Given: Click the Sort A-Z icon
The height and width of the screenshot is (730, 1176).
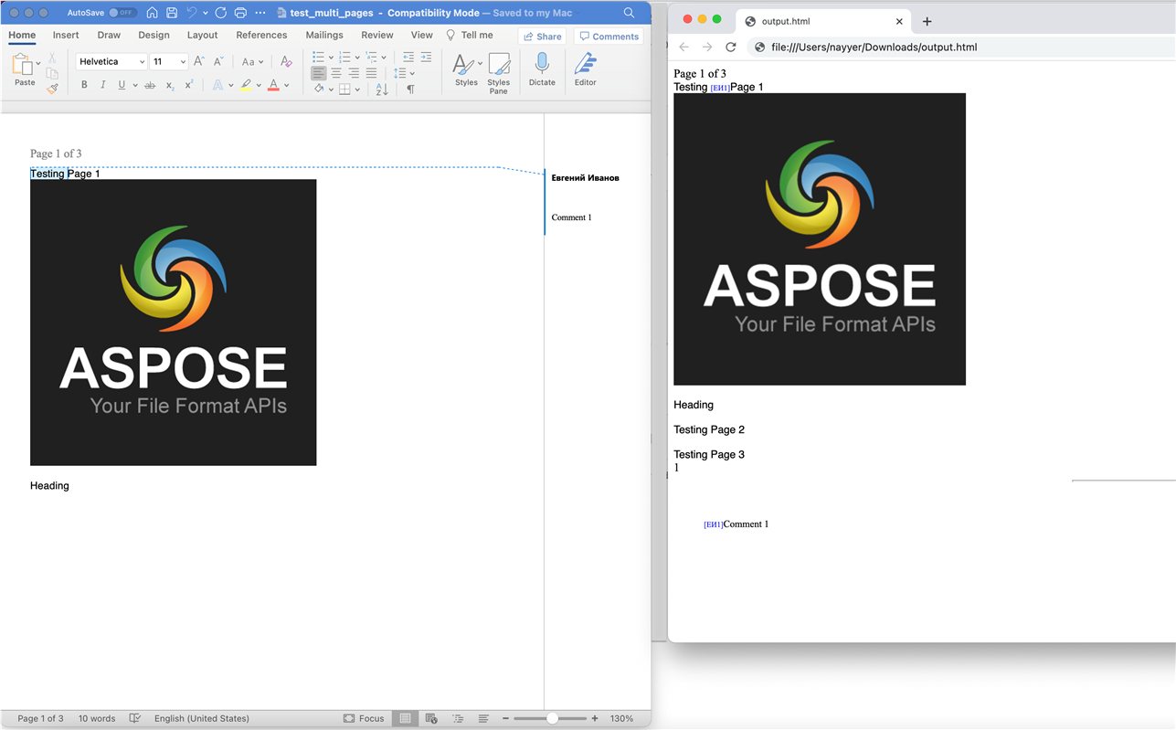Looking at the screenshot, I should click(382, 89).
